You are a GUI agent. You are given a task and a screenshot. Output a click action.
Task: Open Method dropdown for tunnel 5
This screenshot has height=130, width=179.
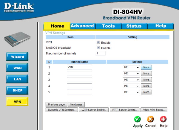point(131,92)
